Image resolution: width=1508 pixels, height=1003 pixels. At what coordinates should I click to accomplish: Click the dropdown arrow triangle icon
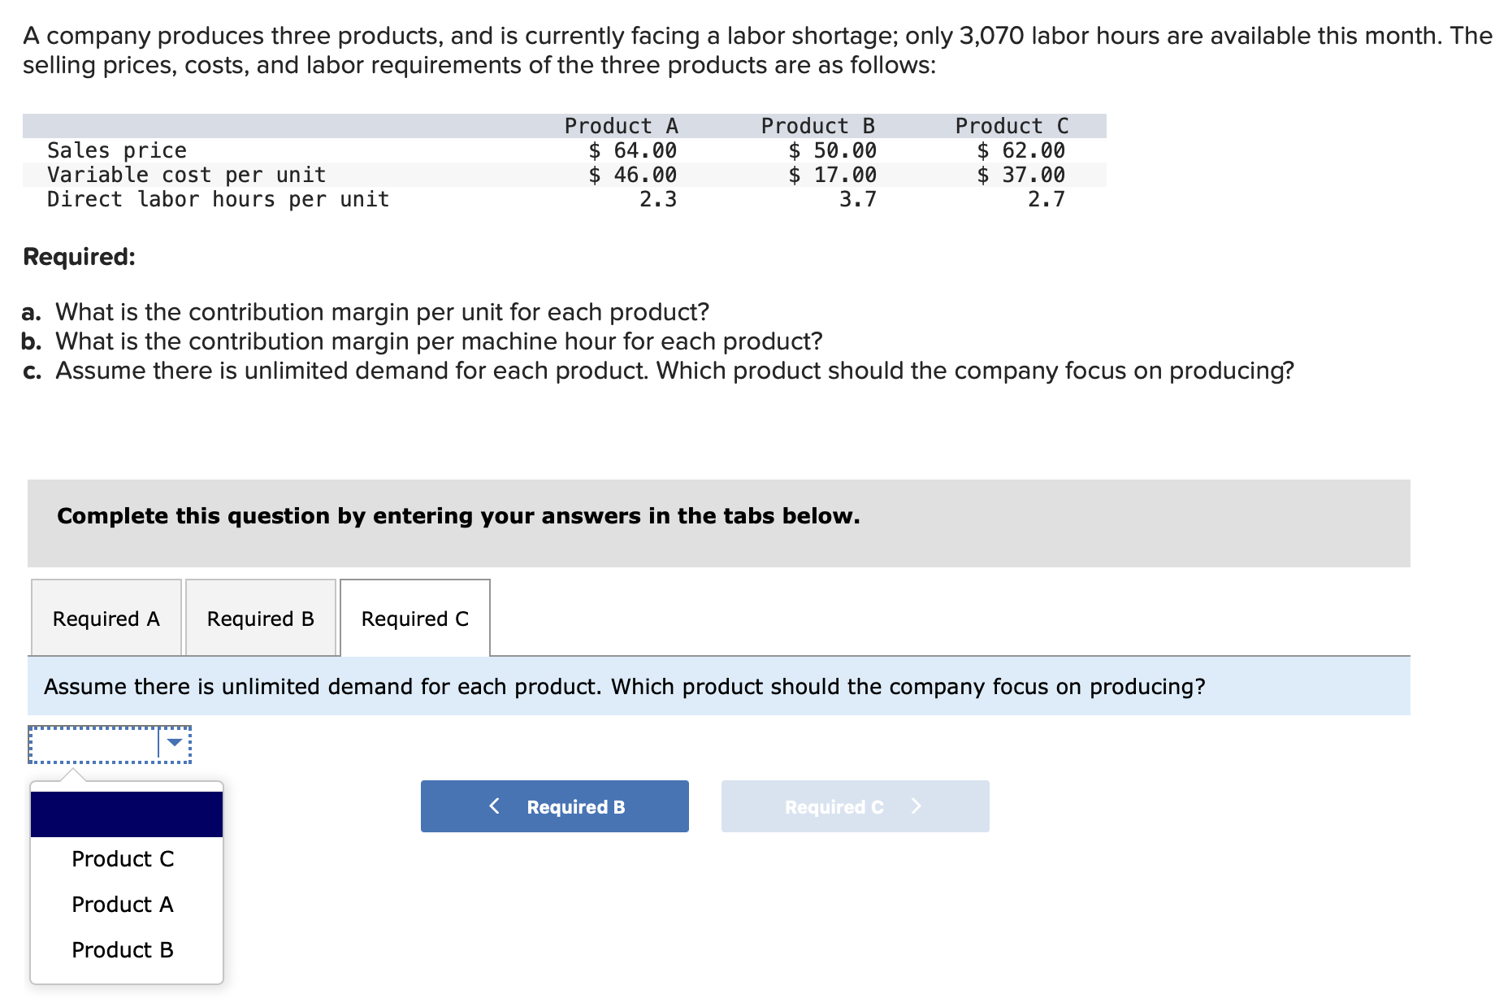[x=173, y=742]
